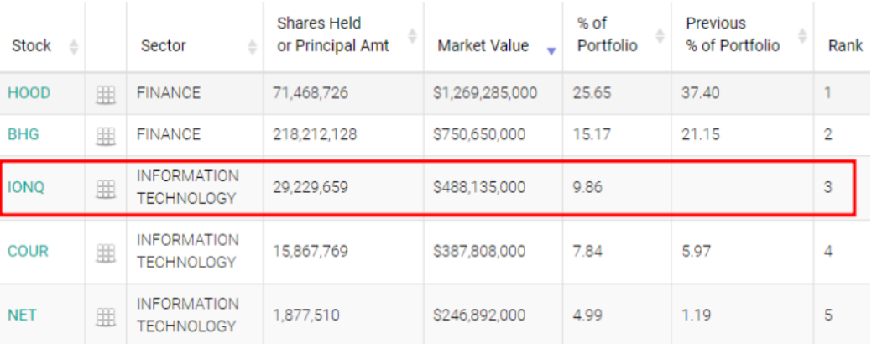Select INFORMATION TECHNOLOGY sector in COUR row
The image size is (877, 344).
(x=188, y=251)
